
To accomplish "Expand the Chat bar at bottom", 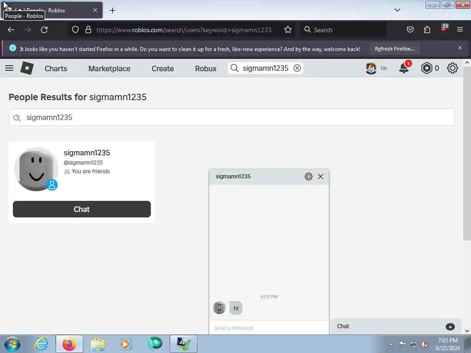I will click(395, 327).
